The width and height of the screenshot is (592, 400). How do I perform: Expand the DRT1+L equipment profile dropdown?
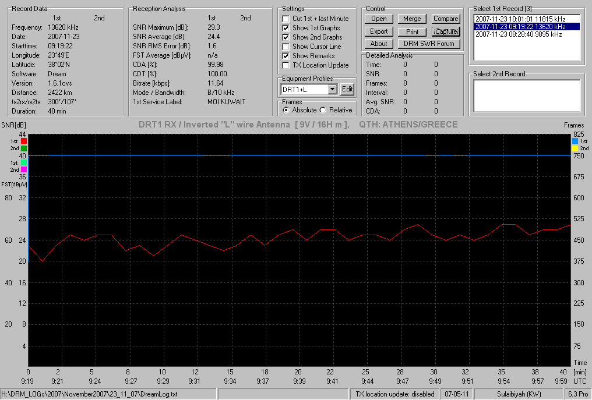click(x=332, y=90)
